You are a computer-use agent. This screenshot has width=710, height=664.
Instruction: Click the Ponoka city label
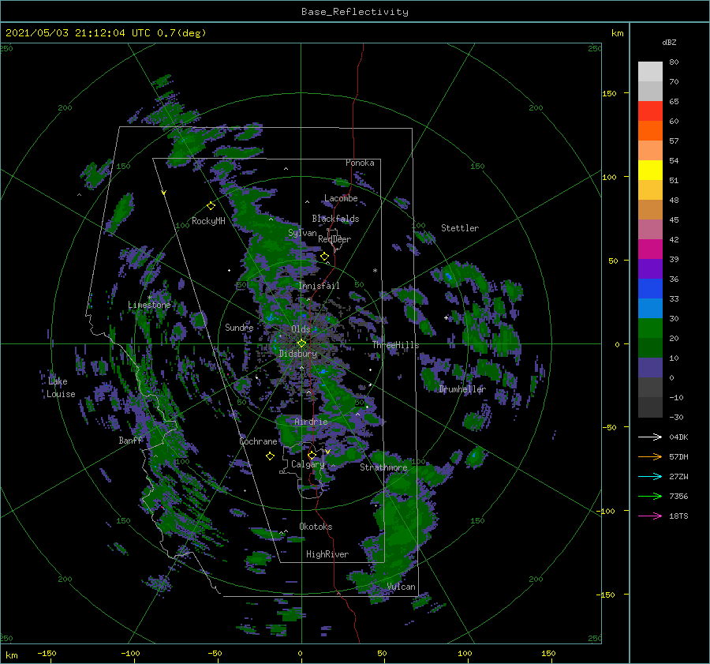coord(360,163)
